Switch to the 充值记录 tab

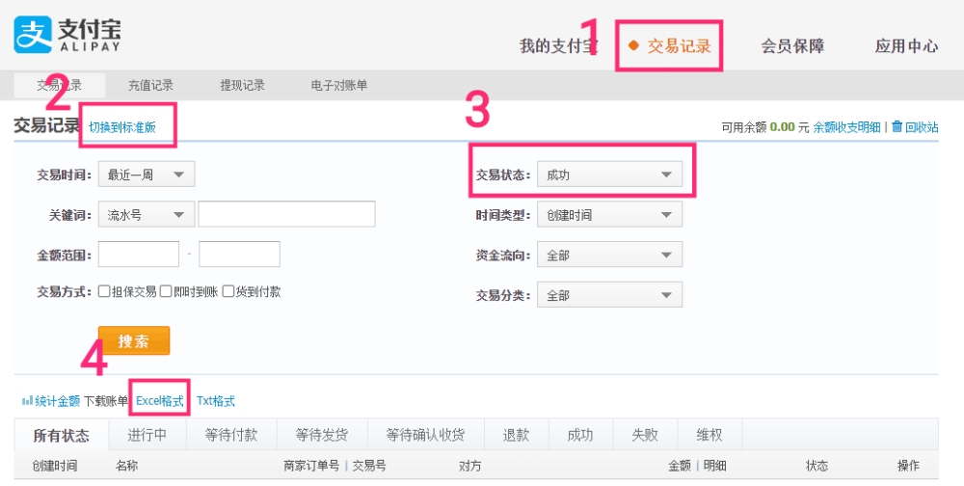click(x=152, y=85)
